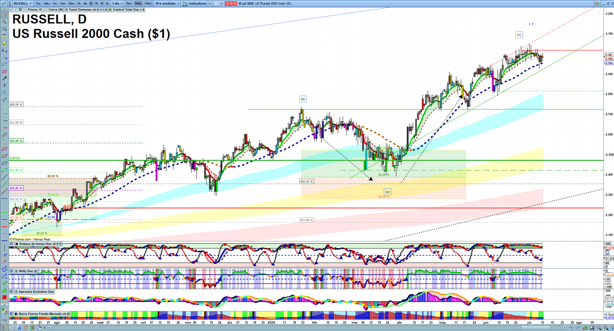Select the 12m timeframe
This screenshot has width=614, height=331.
(63, 3)
